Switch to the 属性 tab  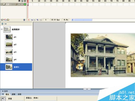pos(7,94)
